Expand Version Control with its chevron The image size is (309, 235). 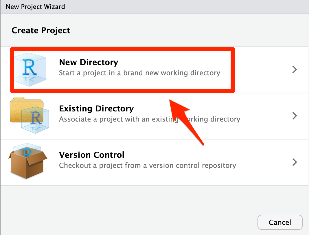click(x=295, y=162)
